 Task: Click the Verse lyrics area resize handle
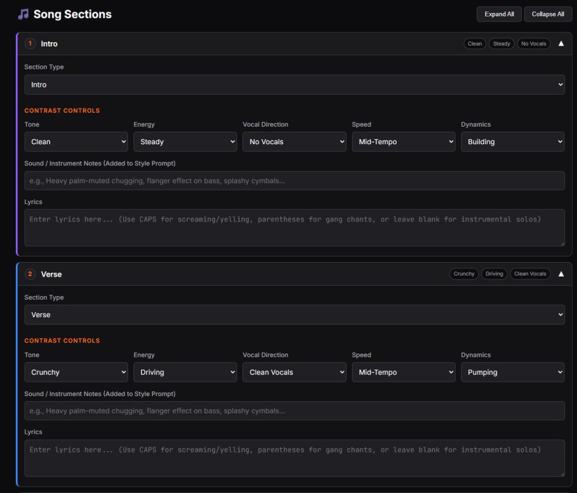(562, 474)
